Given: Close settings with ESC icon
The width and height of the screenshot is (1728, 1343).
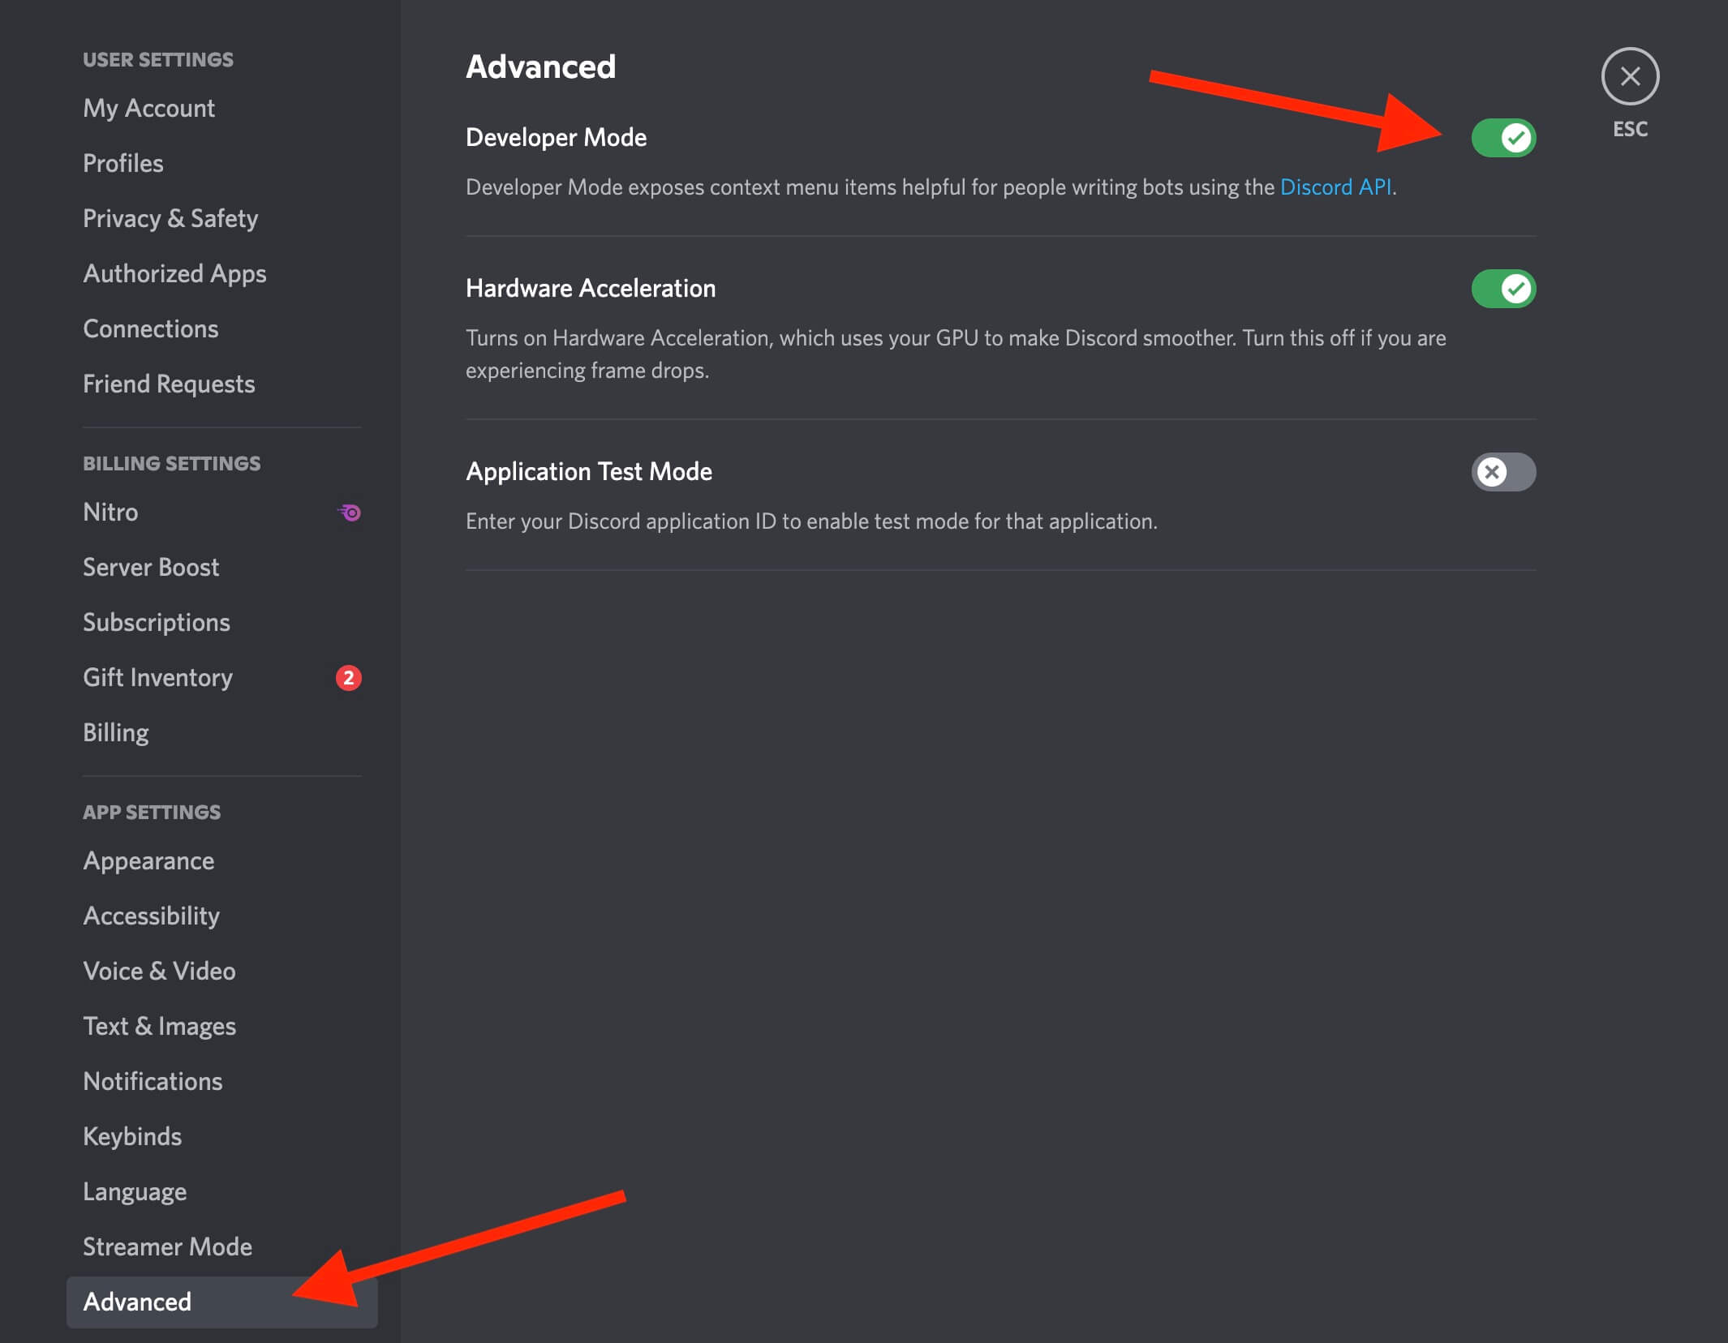Looking at the screenshot, I should pyautogui.click(x=1630, y=77).
